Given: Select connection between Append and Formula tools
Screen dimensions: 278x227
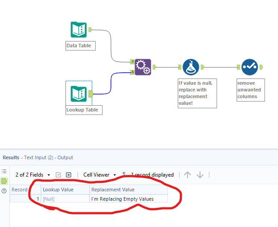Looking at the screenshot, I should point(167,67).
